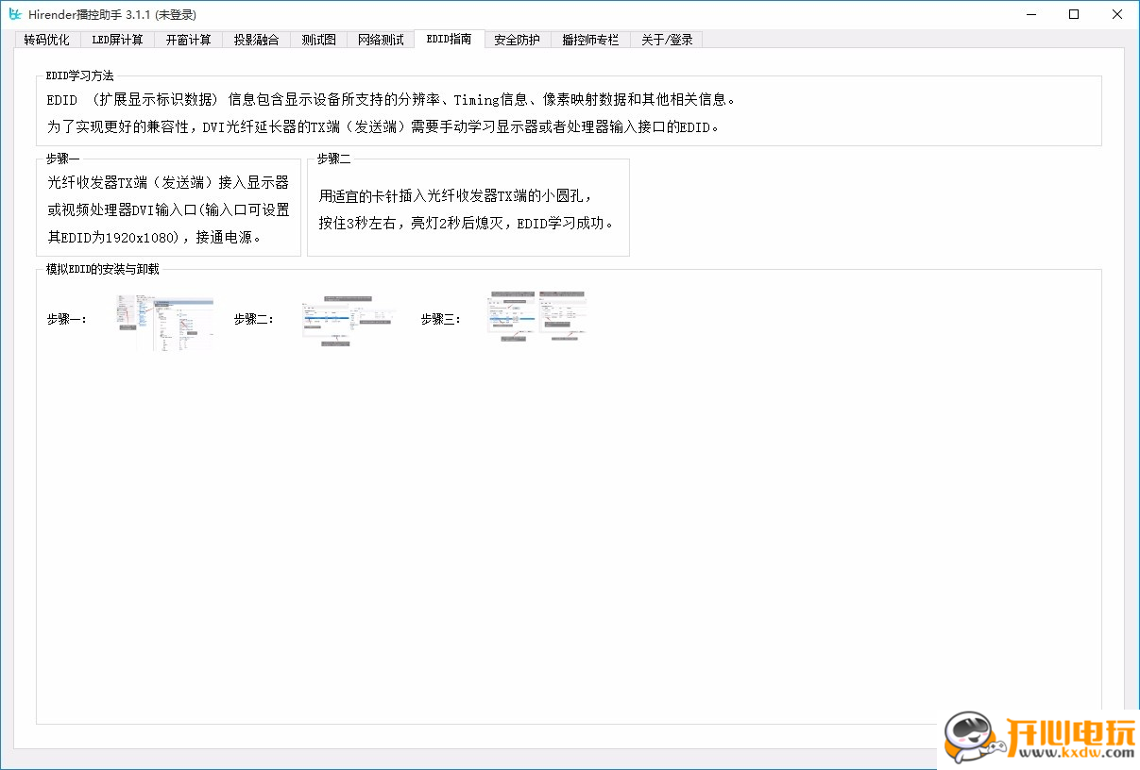The height and width of the screenshot is (770, 1140).
Task: Click the line ending 接通电源
Action: (155, 237)
